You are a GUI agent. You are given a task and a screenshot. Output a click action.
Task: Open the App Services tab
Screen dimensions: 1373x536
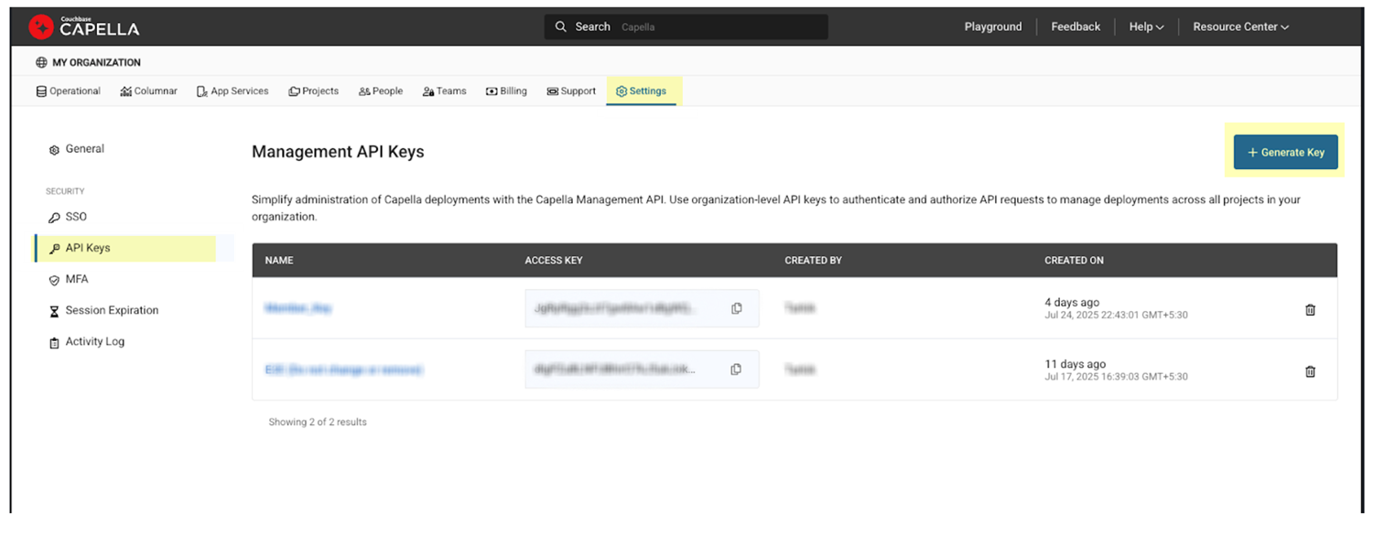click(232, 91)
